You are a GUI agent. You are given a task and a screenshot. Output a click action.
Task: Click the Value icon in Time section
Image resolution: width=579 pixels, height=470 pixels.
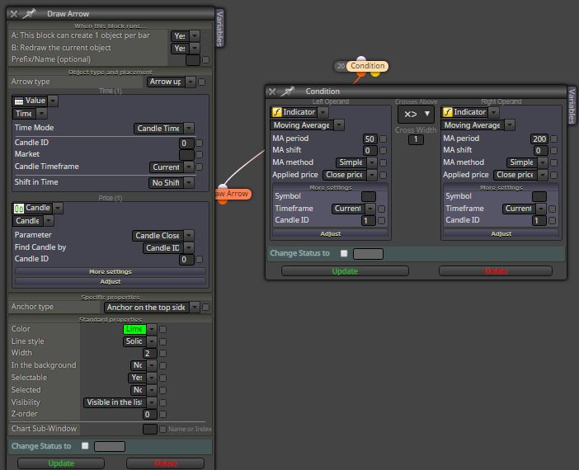[19, 101]
